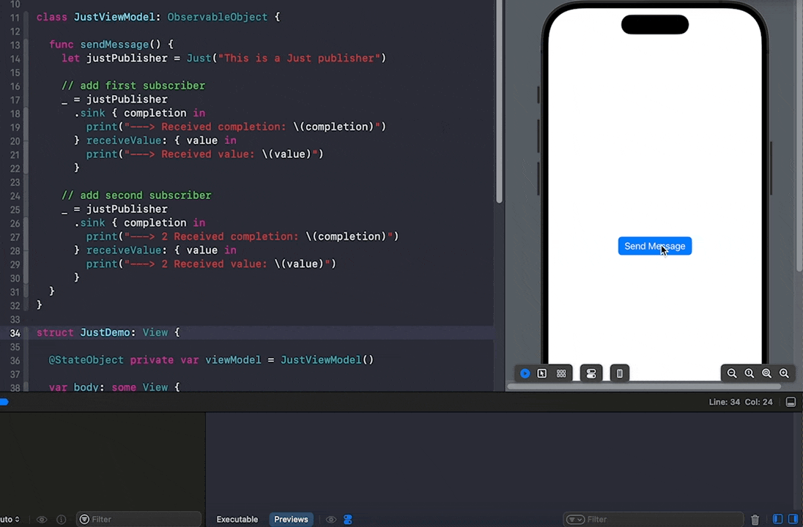Click 'JustViewModel()' initializer on line 36
This screenshot has width=803, height=527.
[328, 360]
